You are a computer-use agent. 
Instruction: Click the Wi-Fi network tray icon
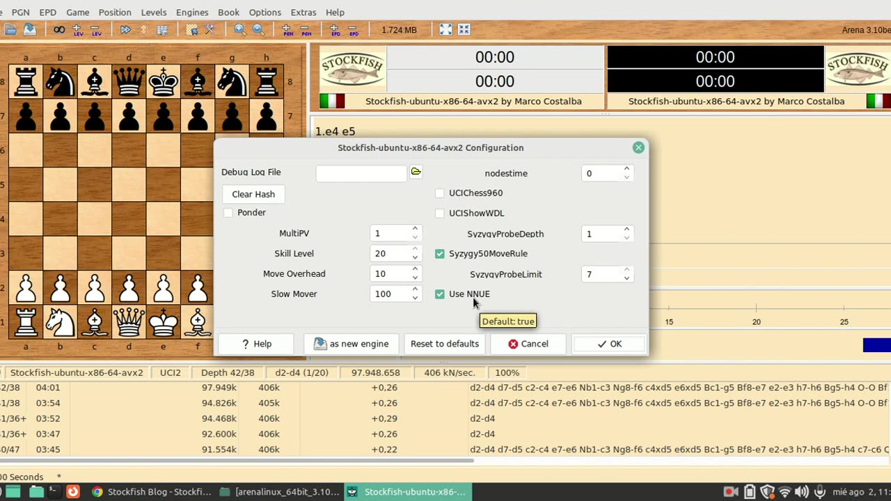784,492
